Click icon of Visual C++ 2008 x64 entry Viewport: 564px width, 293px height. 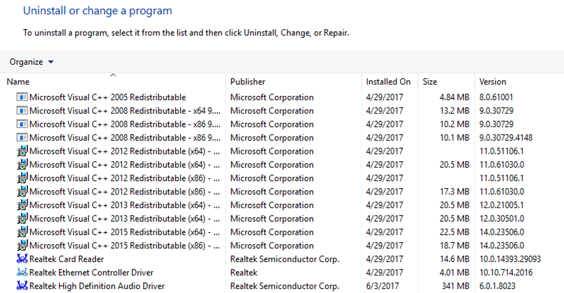point(22,111)
